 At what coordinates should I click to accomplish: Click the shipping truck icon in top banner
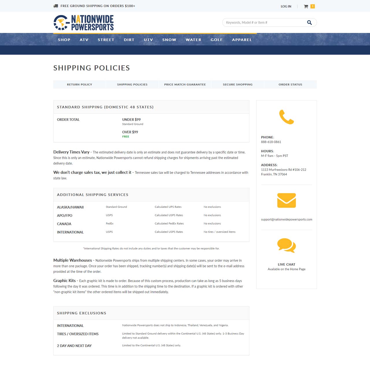click(56, 6)
